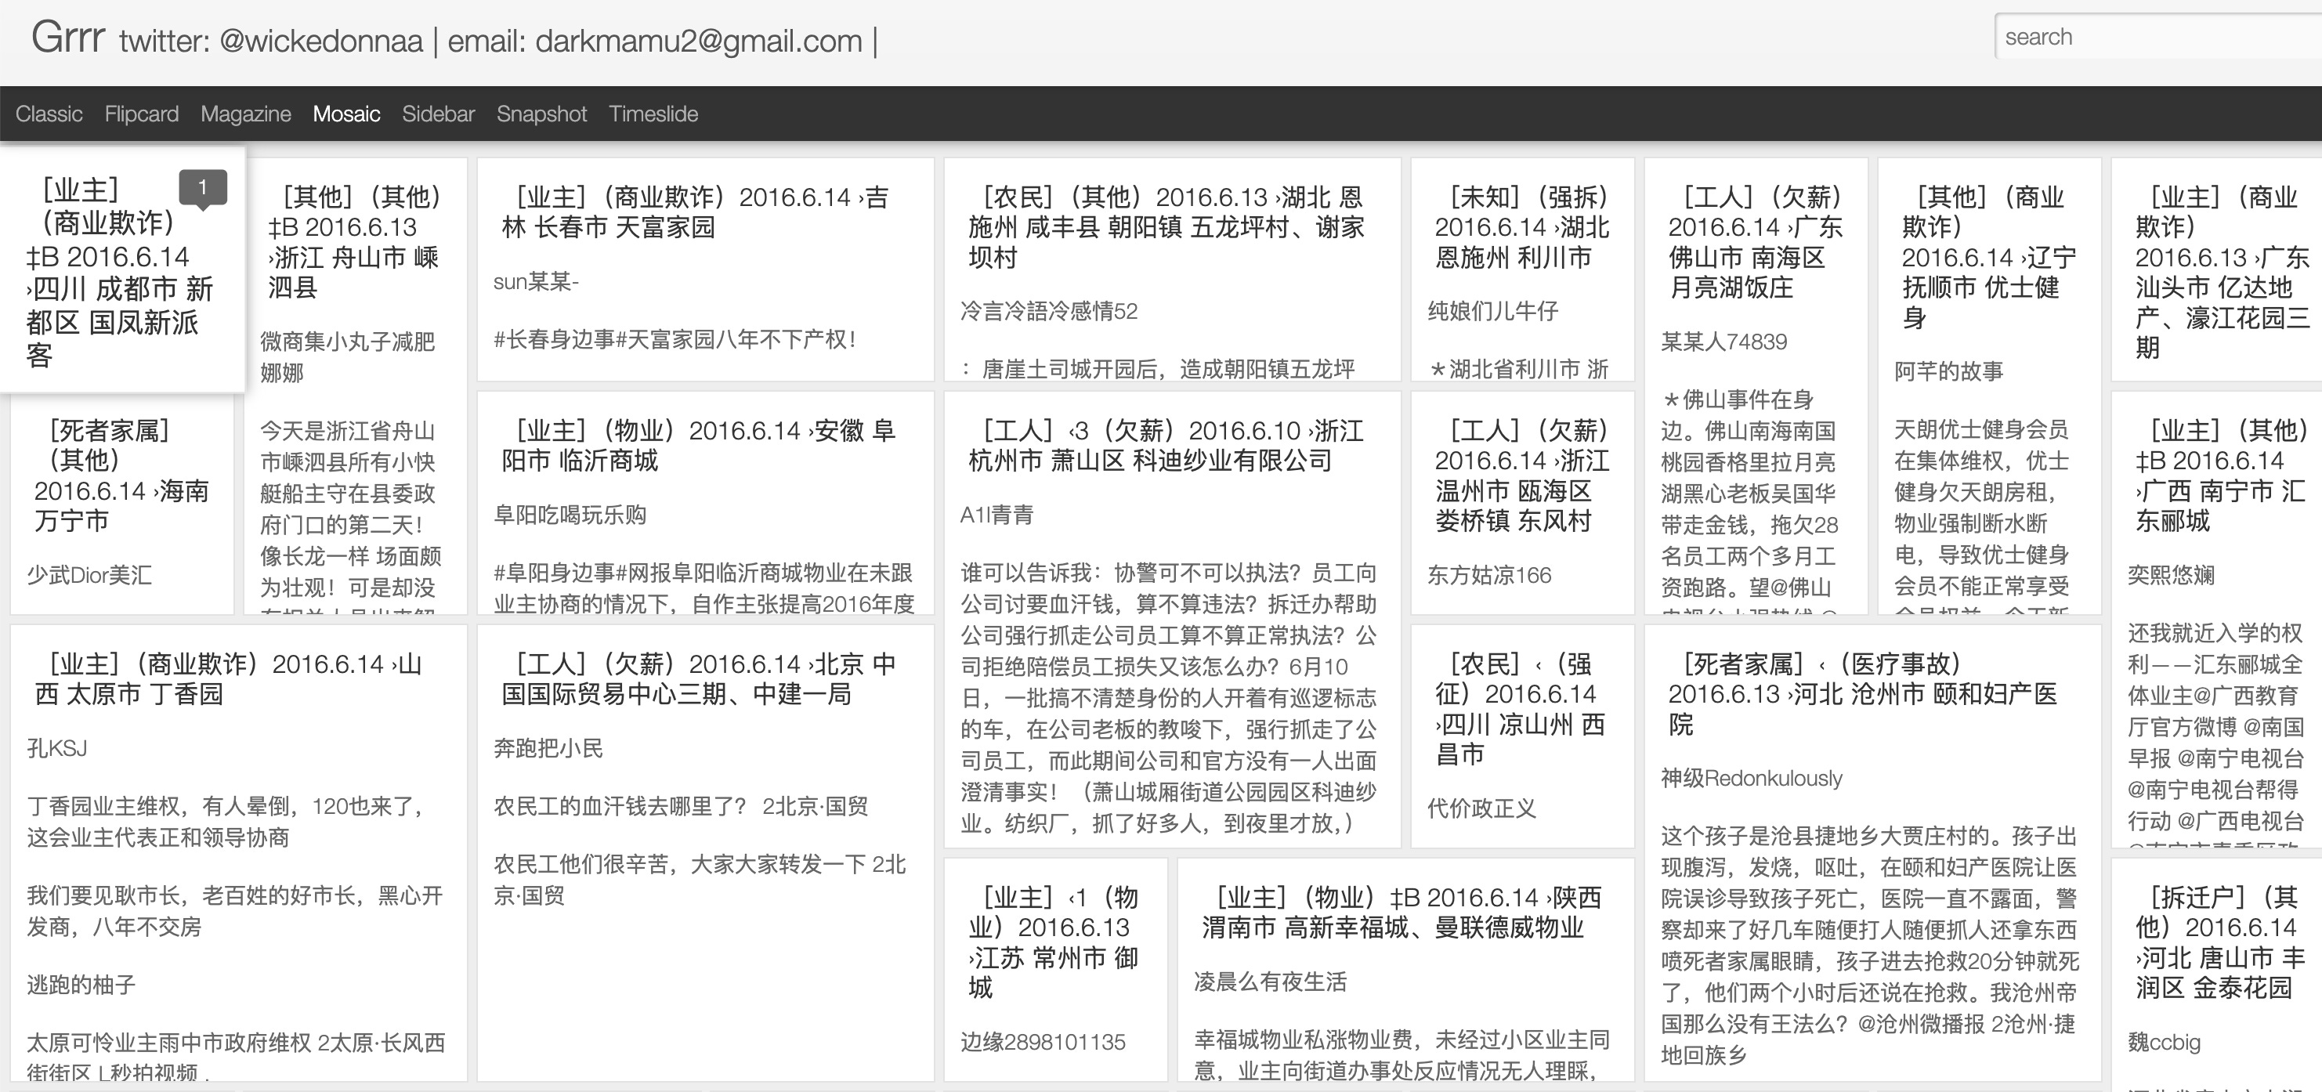Switch to the Flipcard view
This screenshot has width=2322, height=1092.
(142, 114)
